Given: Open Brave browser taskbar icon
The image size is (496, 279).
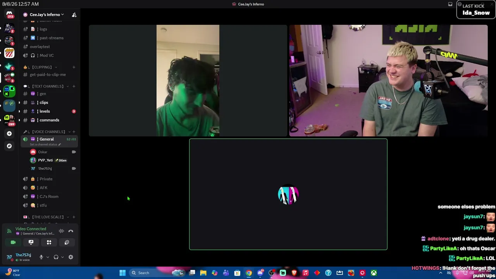Looking at the screenshot, I should tap(294, 273).
